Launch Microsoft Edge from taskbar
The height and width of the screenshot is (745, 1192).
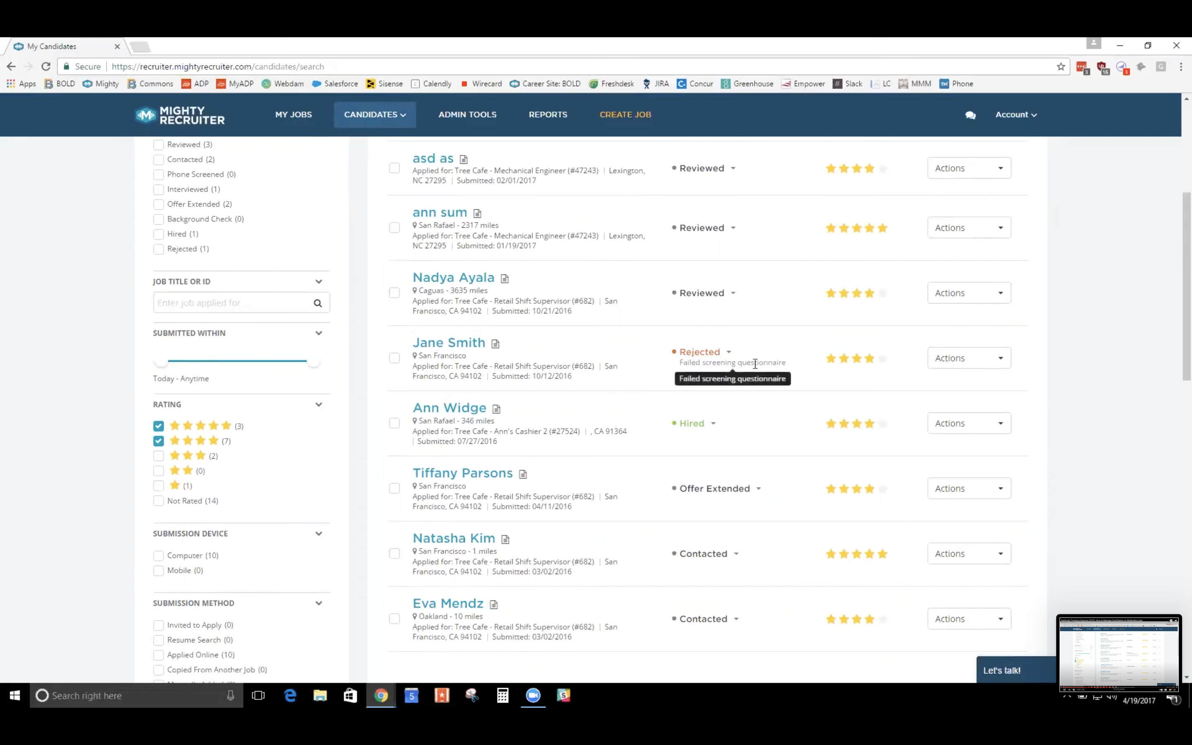pyautogui.click(x=290, y=695)
